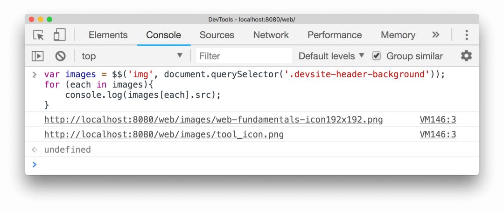Click the 'console.log(images[each].src);' code line
Viewport: 504px width, 211px height.
coord(143,95)
